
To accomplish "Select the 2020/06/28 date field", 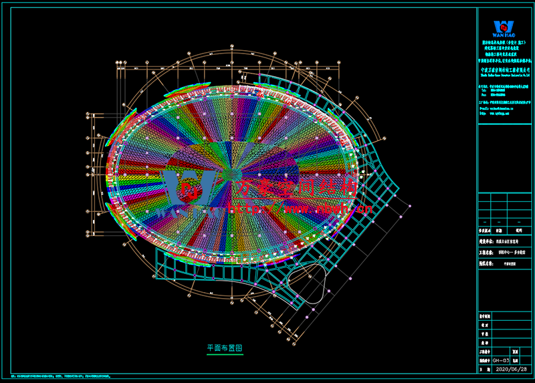I will coord(511,369).
